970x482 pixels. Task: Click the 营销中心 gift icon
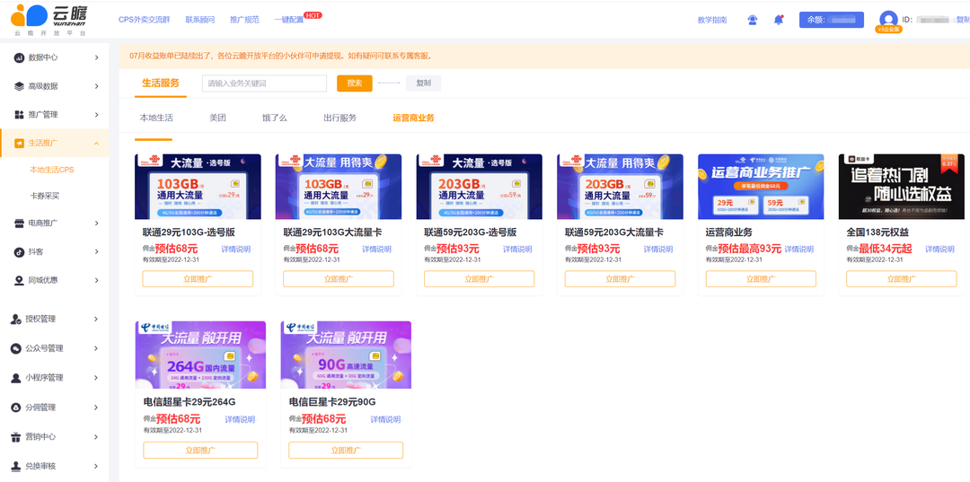tap(17, 436)
